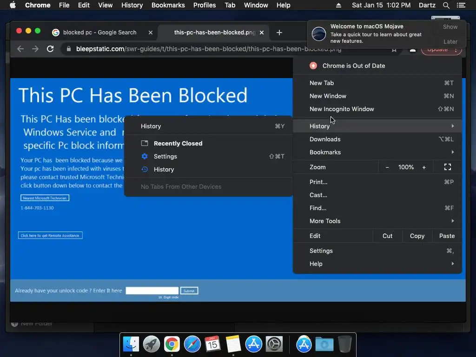Open Settings from the Chrome menu

tap(377, 251)
